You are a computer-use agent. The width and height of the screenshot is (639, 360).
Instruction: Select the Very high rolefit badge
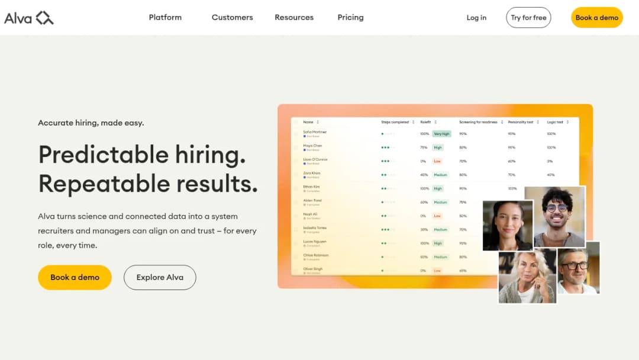(441, 134)
